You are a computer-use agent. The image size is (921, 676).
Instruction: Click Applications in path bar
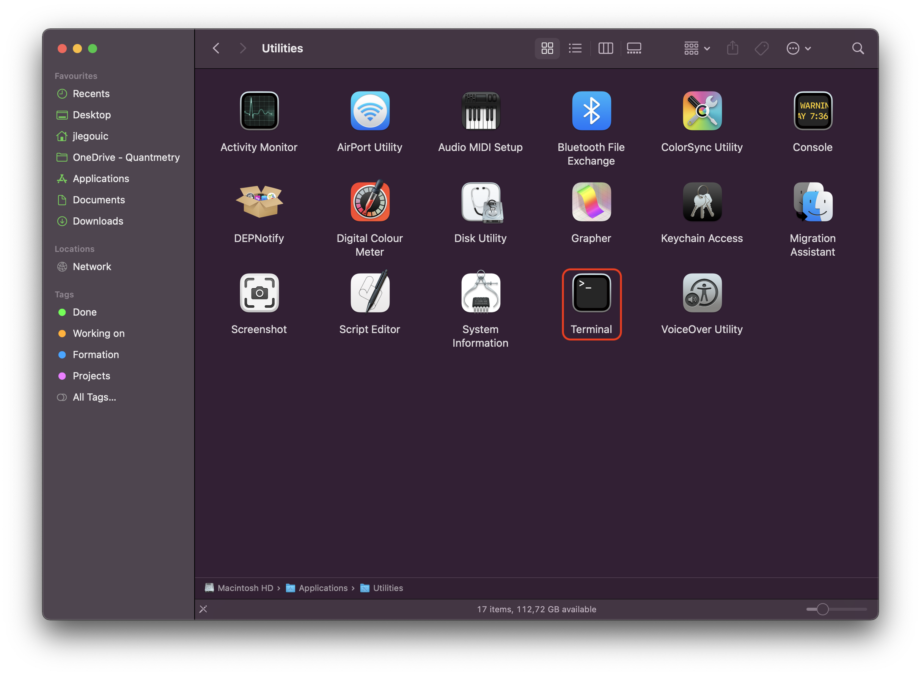316,588
